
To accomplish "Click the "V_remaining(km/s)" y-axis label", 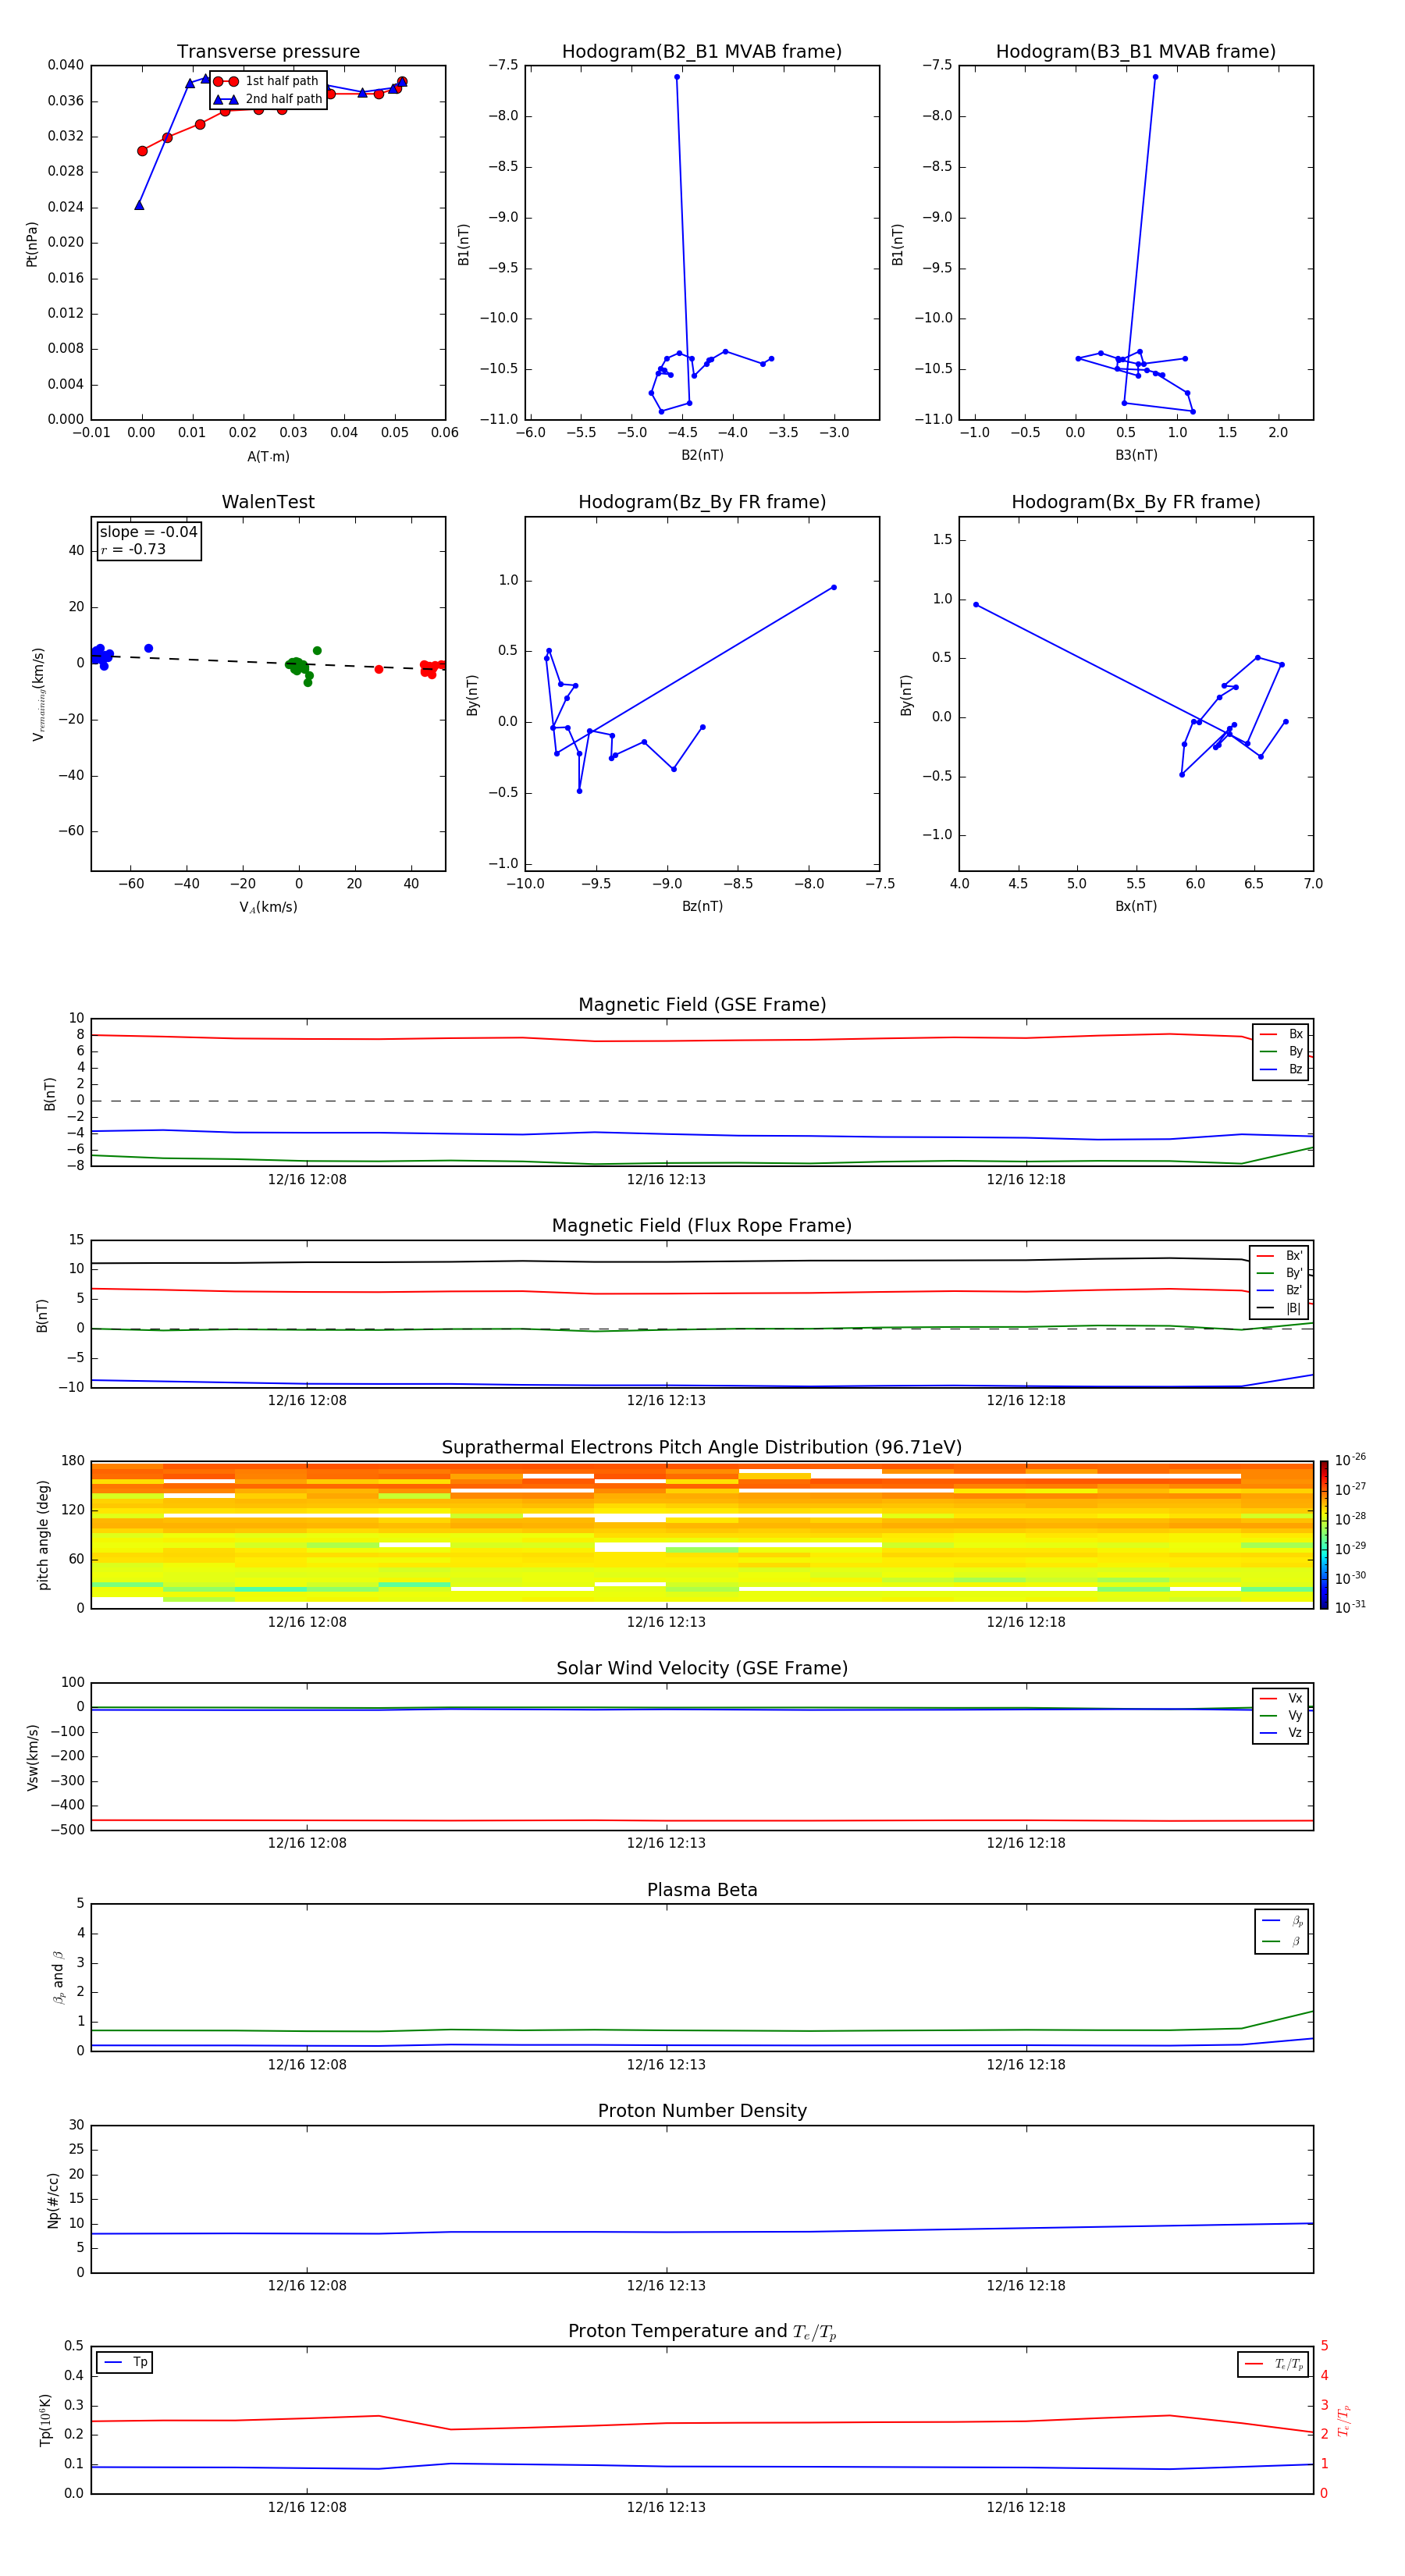I will (x=38, y=694).
